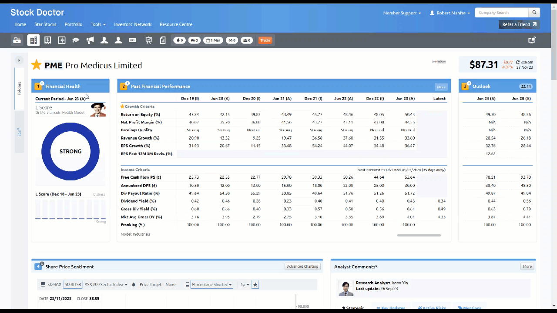Viewport: 557px width, 313px height.
Task: Click the Outlook analysts count badge 11
Action: click(525, 87)
